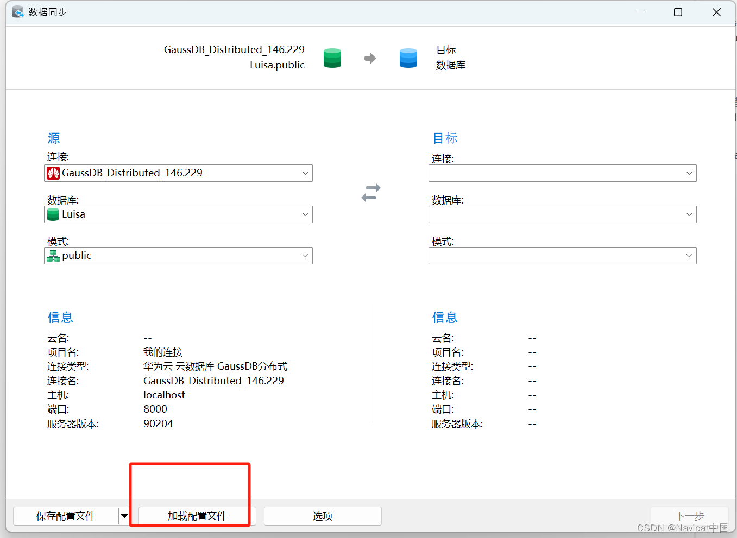
Task: Open the target connection dropdown
Action: click(x=563, y=173)
